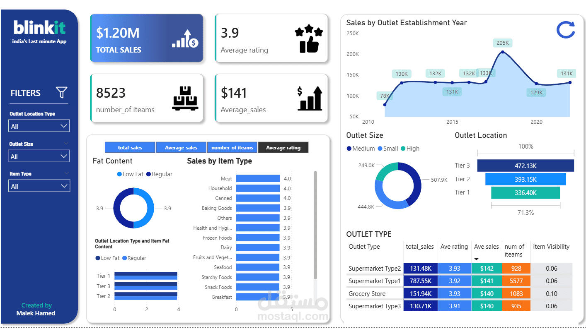
Task: Open the Outlet Size dropdown showing All
Action: [39, 156]
